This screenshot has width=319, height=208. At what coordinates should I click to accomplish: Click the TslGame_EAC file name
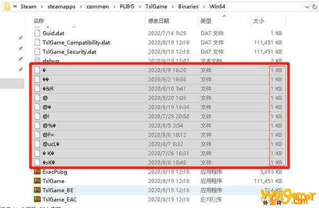click(60, 200)
